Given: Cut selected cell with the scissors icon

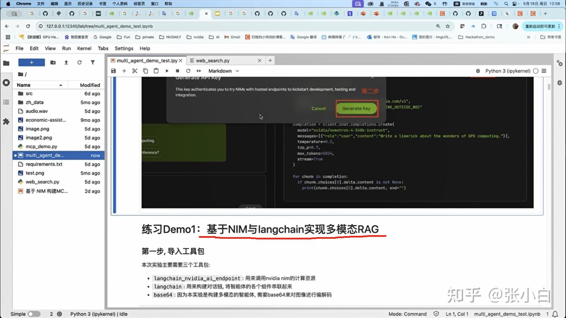Looking at the screenshot, I should tap(135, 71).
